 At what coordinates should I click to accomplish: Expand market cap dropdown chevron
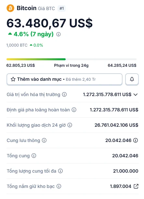[x=136, y=94]
